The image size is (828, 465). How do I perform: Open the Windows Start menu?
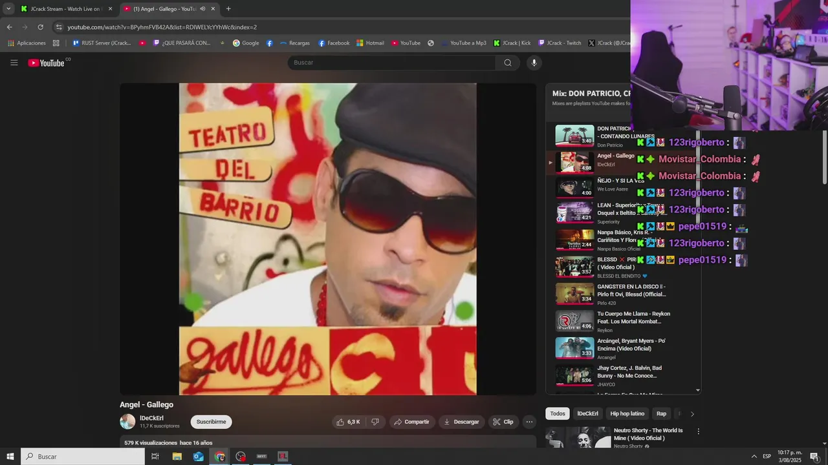tap(10, 457)
